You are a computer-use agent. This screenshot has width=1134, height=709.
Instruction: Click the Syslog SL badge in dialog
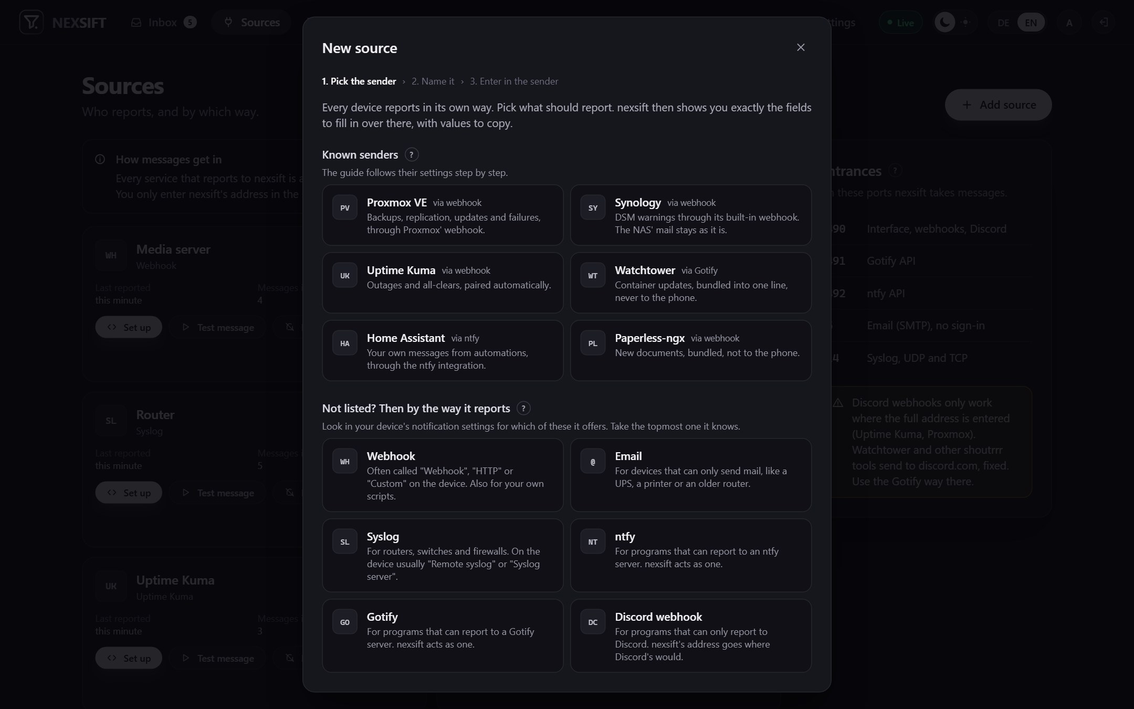point(344,541)
